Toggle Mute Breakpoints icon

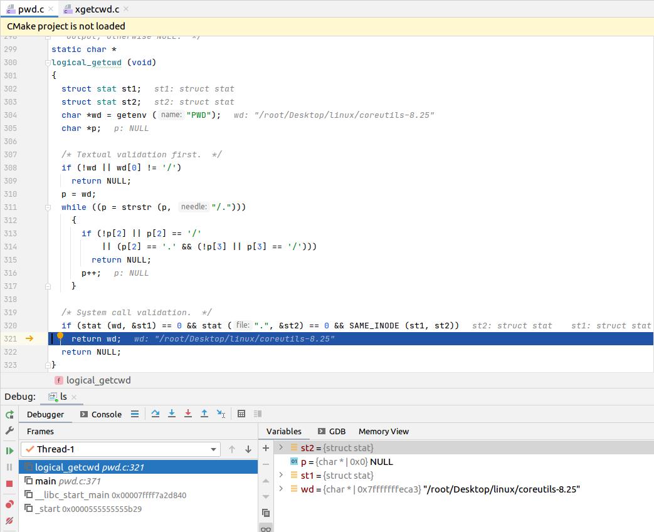pyautogui.click(x=9, y=520)
